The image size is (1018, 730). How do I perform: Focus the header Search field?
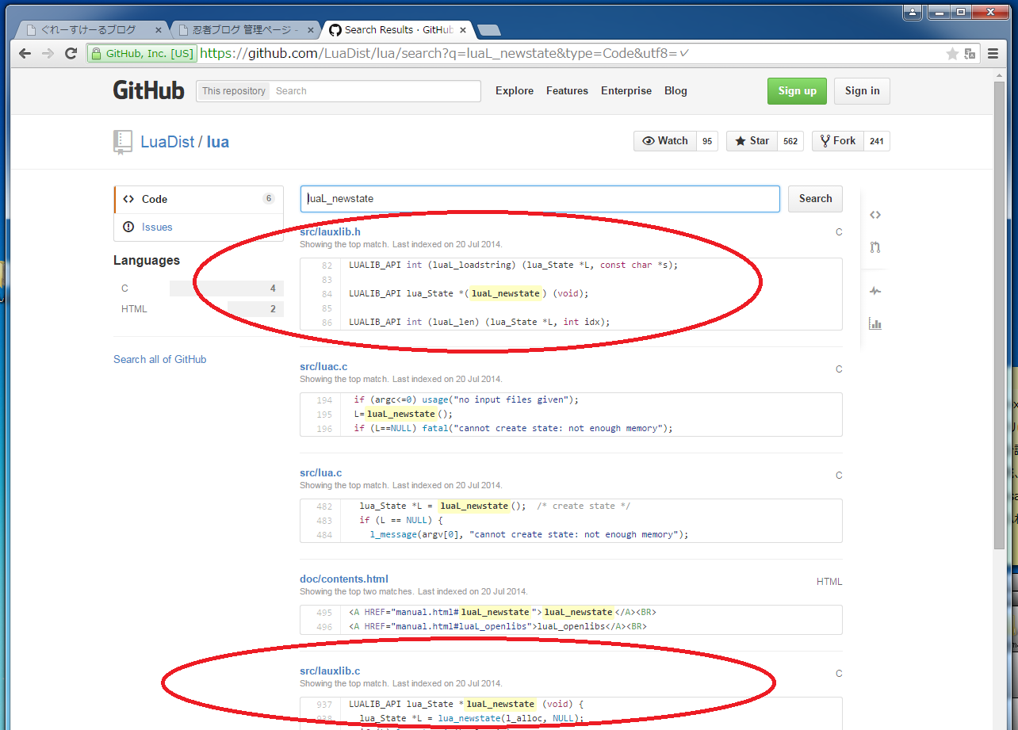tap(374, 91)
